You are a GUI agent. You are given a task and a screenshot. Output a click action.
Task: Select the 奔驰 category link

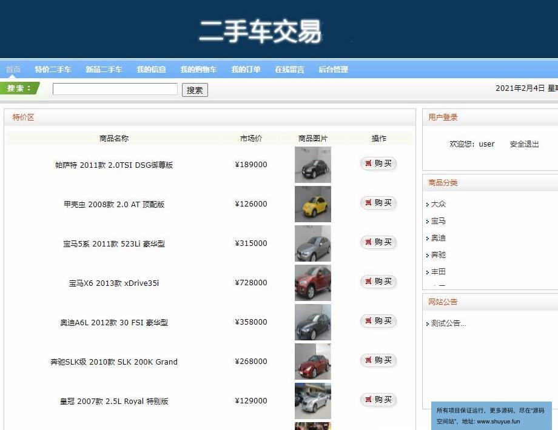coord(438,255)
